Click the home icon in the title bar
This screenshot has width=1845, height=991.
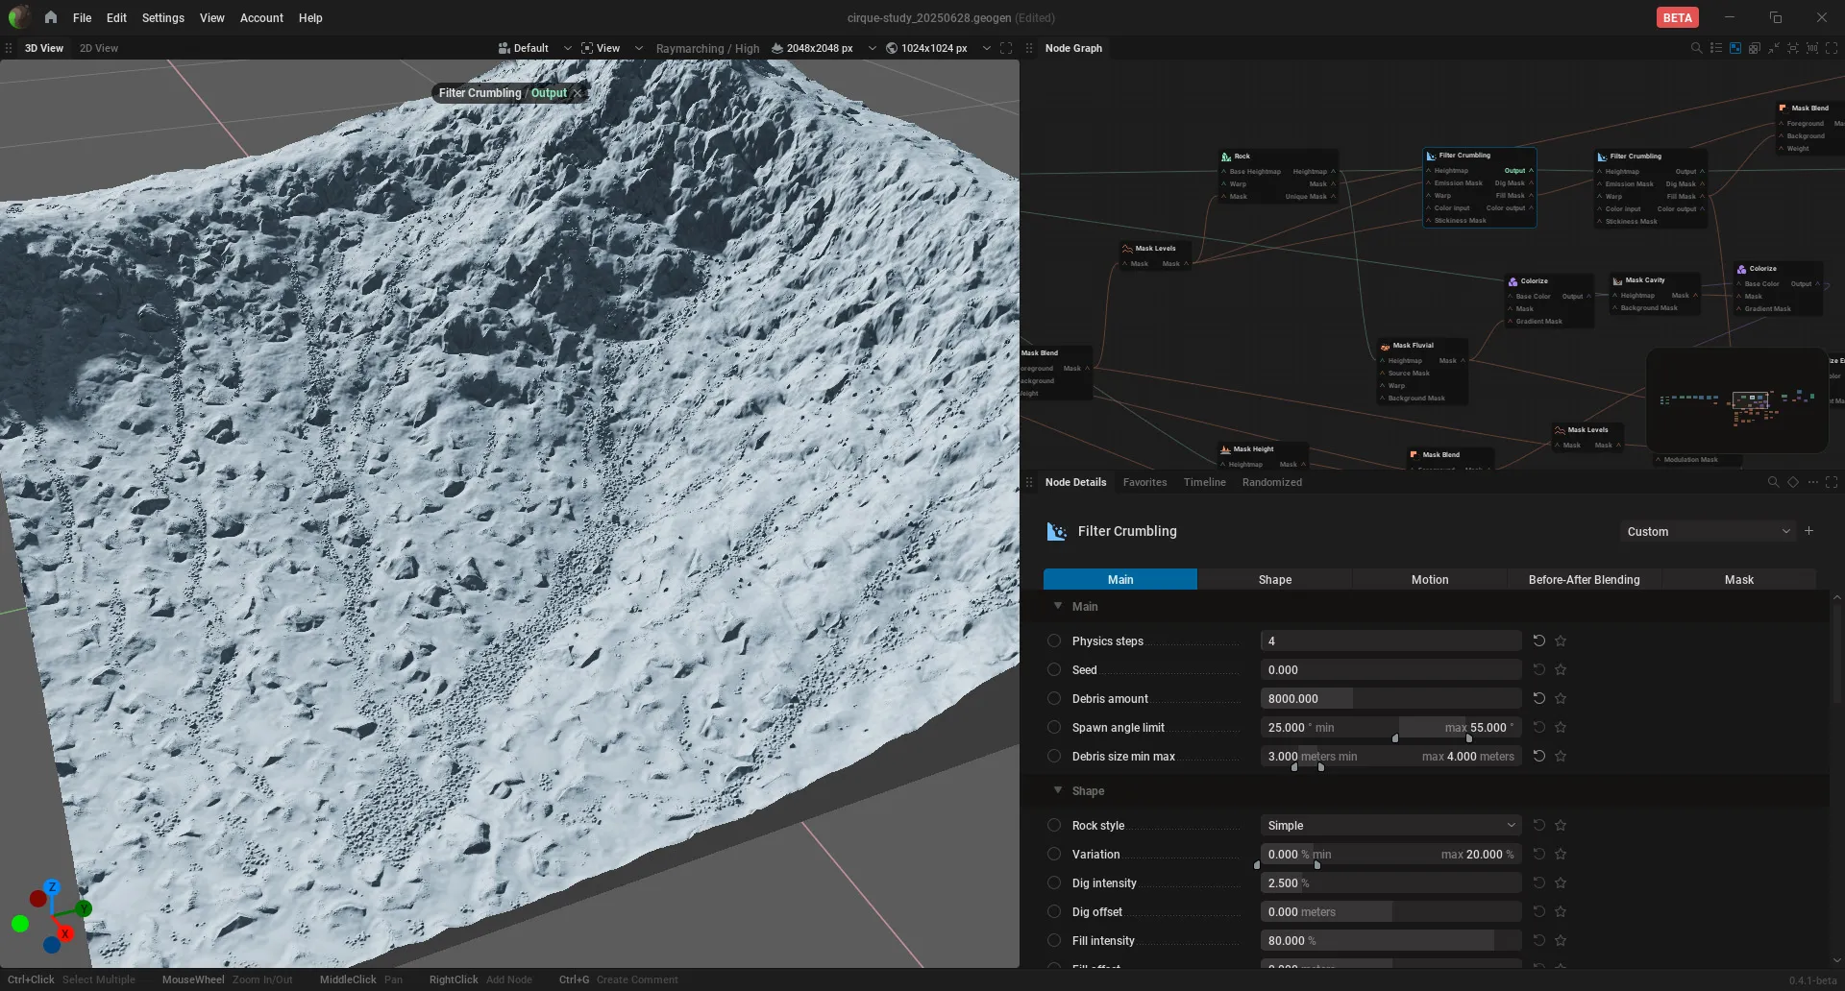51,17
